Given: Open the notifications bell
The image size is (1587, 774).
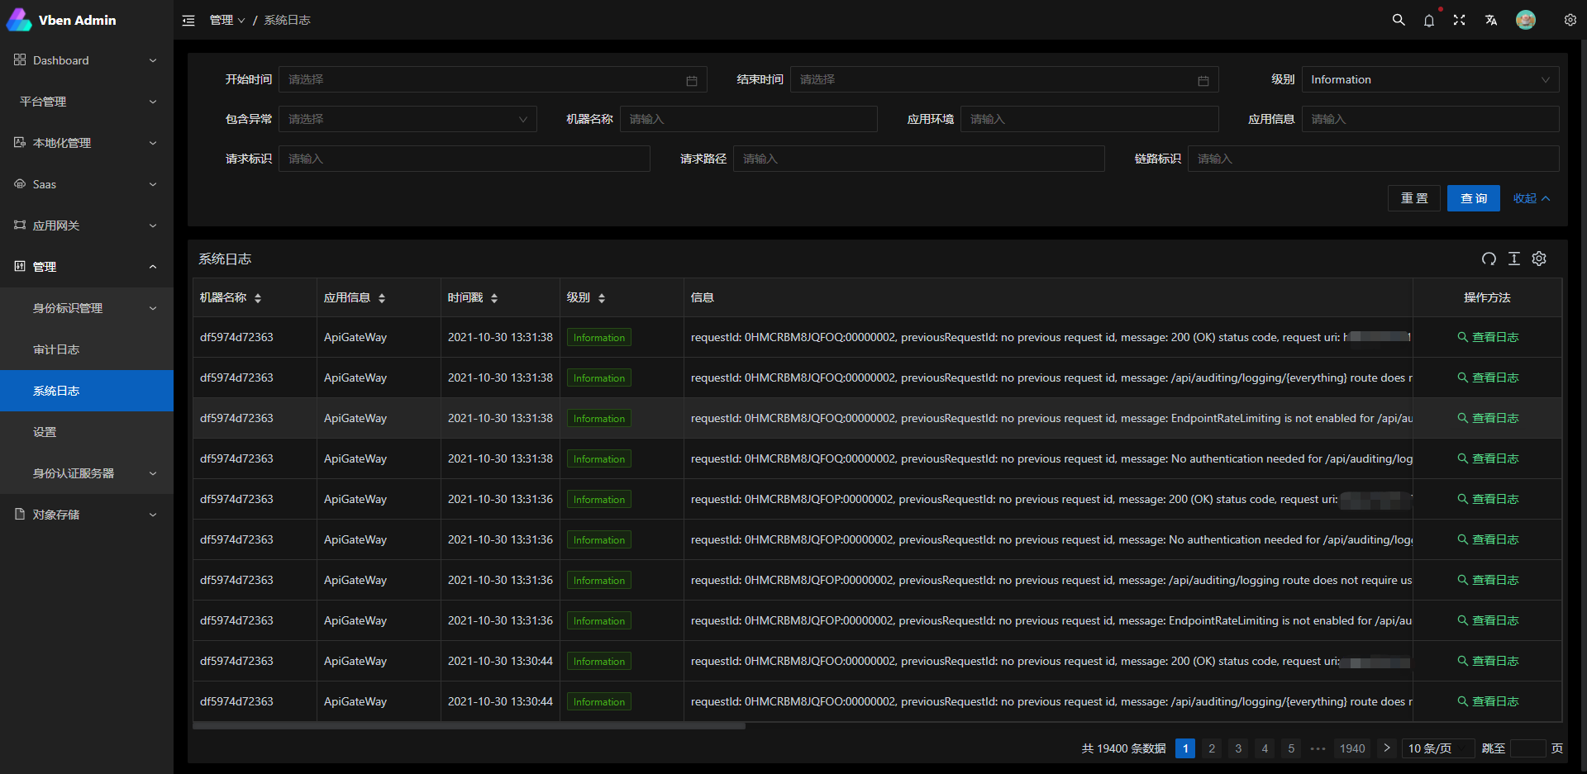Looking at the screenshot, I should [x=1428, y=20].
